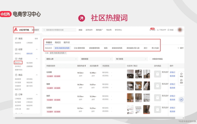
Task: Open the first hot note thumbnail for 垃圾桶
Action: [130, 74]
